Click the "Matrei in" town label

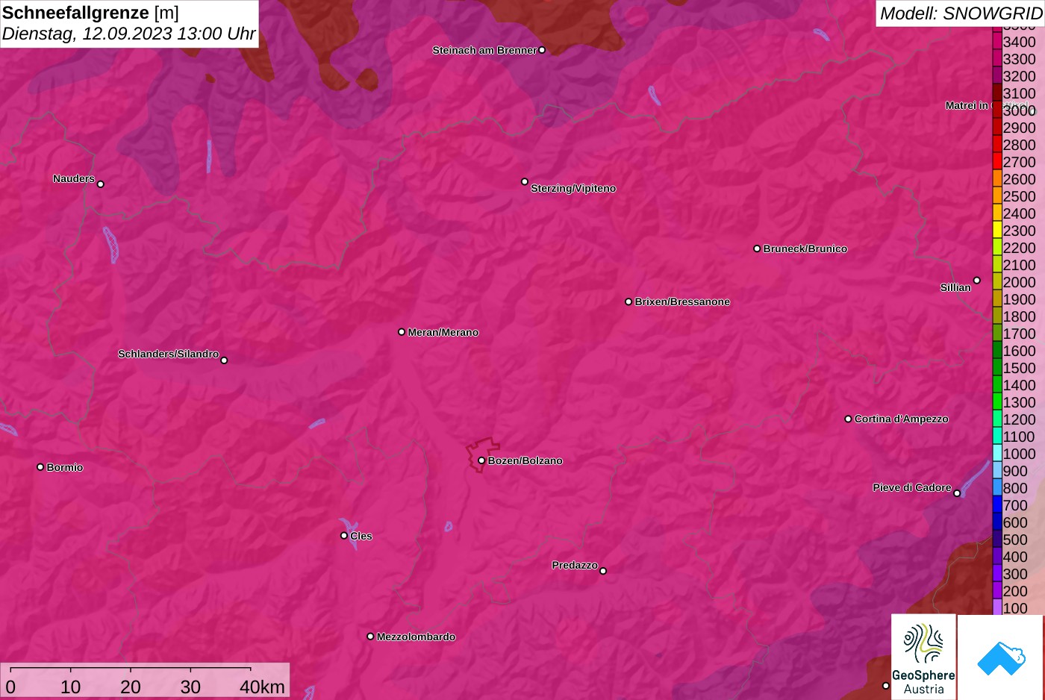coord(967,105)
